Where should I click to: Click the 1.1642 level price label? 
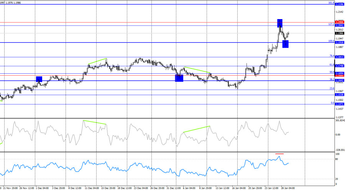pyautogui.click(x=340, y=81)
